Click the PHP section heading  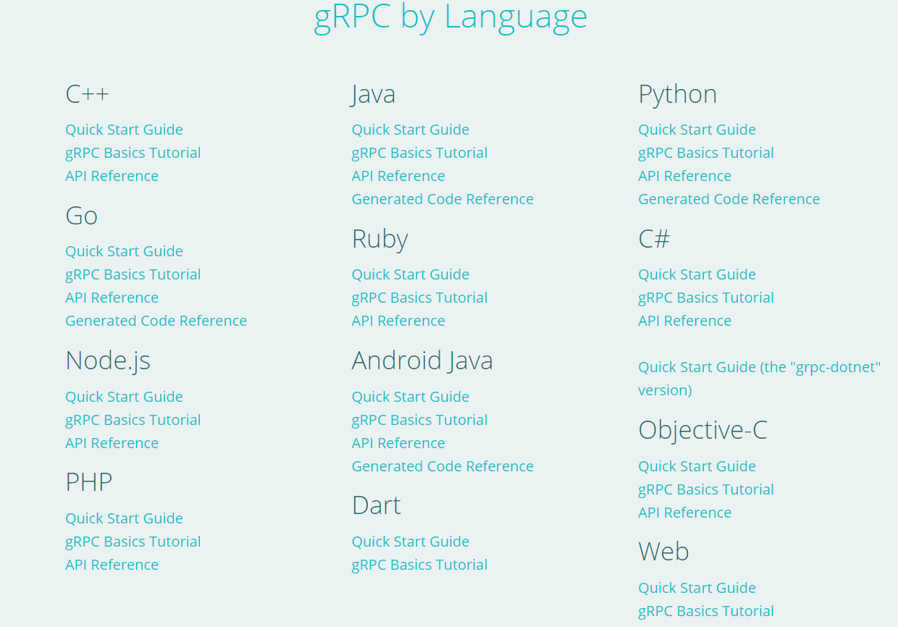click(x=88, y=482)
